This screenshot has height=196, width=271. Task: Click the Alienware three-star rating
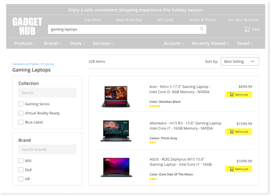coord(153,142)
